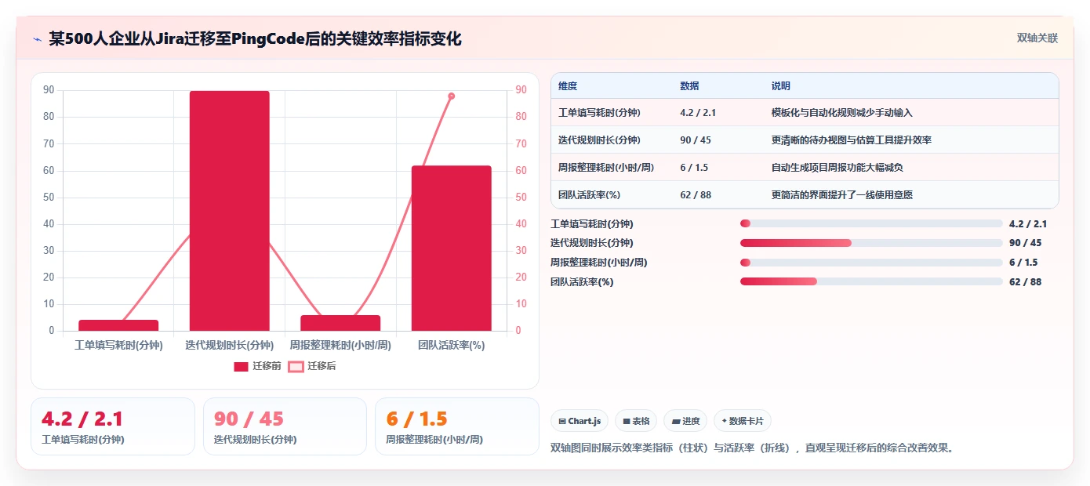Click table cell 62 / 88
Screen dimensions: 1090x486
696,194
